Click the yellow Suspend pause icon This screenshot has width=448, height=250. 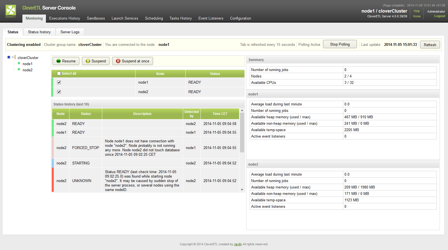(x=88, y=61)
